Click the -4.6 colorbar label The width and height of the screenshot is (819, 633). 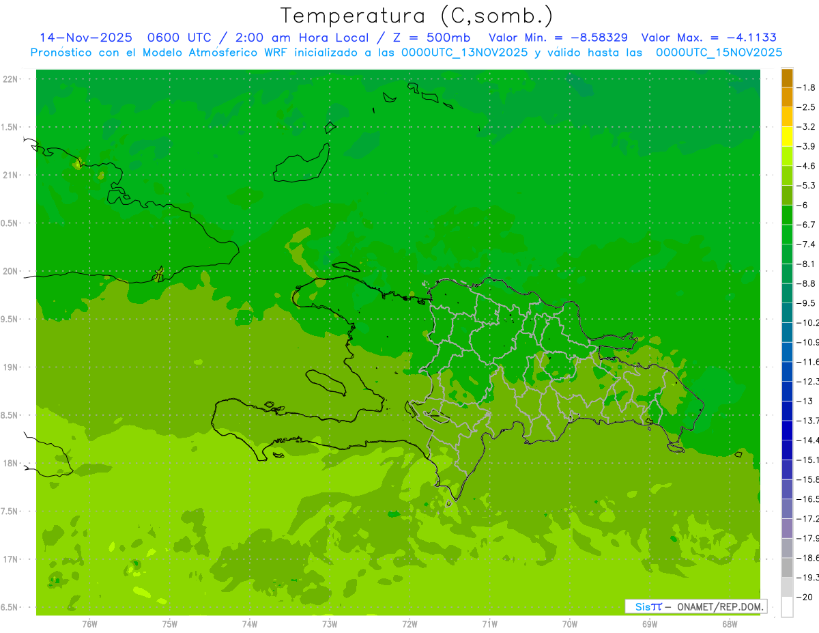pyautogui.click(x=806, y=166)
